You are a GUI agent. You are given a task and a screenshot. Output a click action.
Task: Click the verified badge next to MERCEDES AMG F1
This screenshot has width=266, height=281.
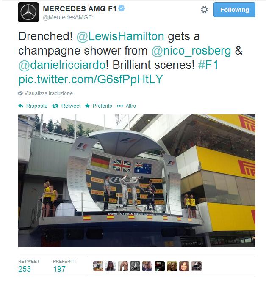click(122, 8)
